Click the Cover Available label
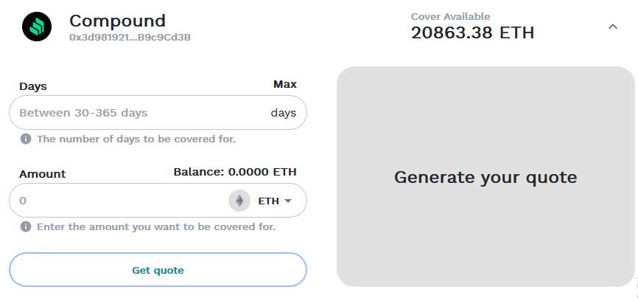Screen dimensions: 638x298 [450, 16]
